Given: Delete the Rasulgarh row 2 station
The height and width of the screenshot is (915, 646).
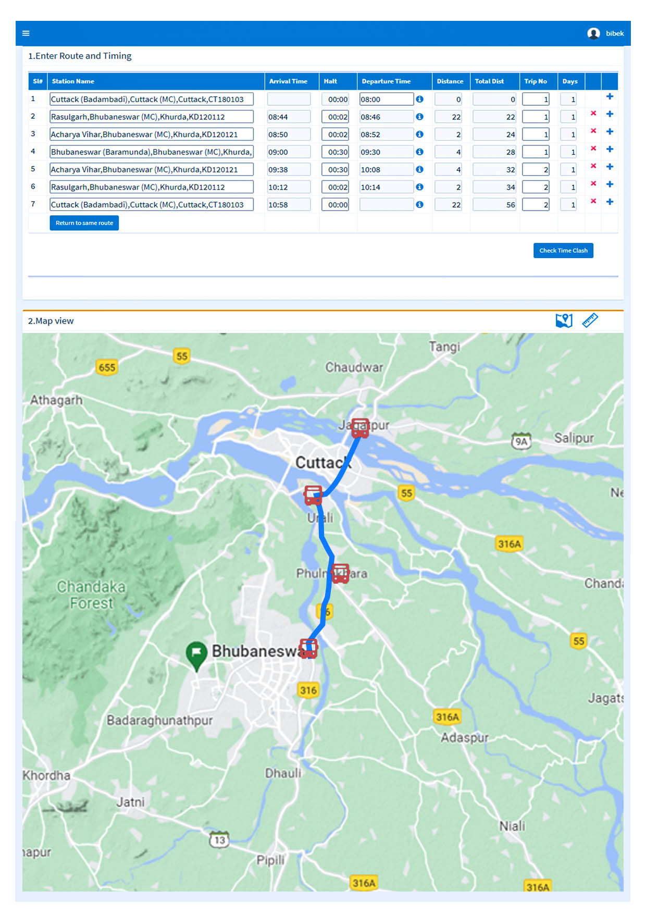Looking at the screenshot, I should [593, 114].
